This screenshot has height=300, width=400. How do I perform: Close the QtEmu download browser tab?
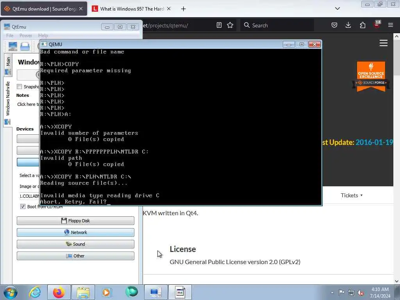[80, 9]
